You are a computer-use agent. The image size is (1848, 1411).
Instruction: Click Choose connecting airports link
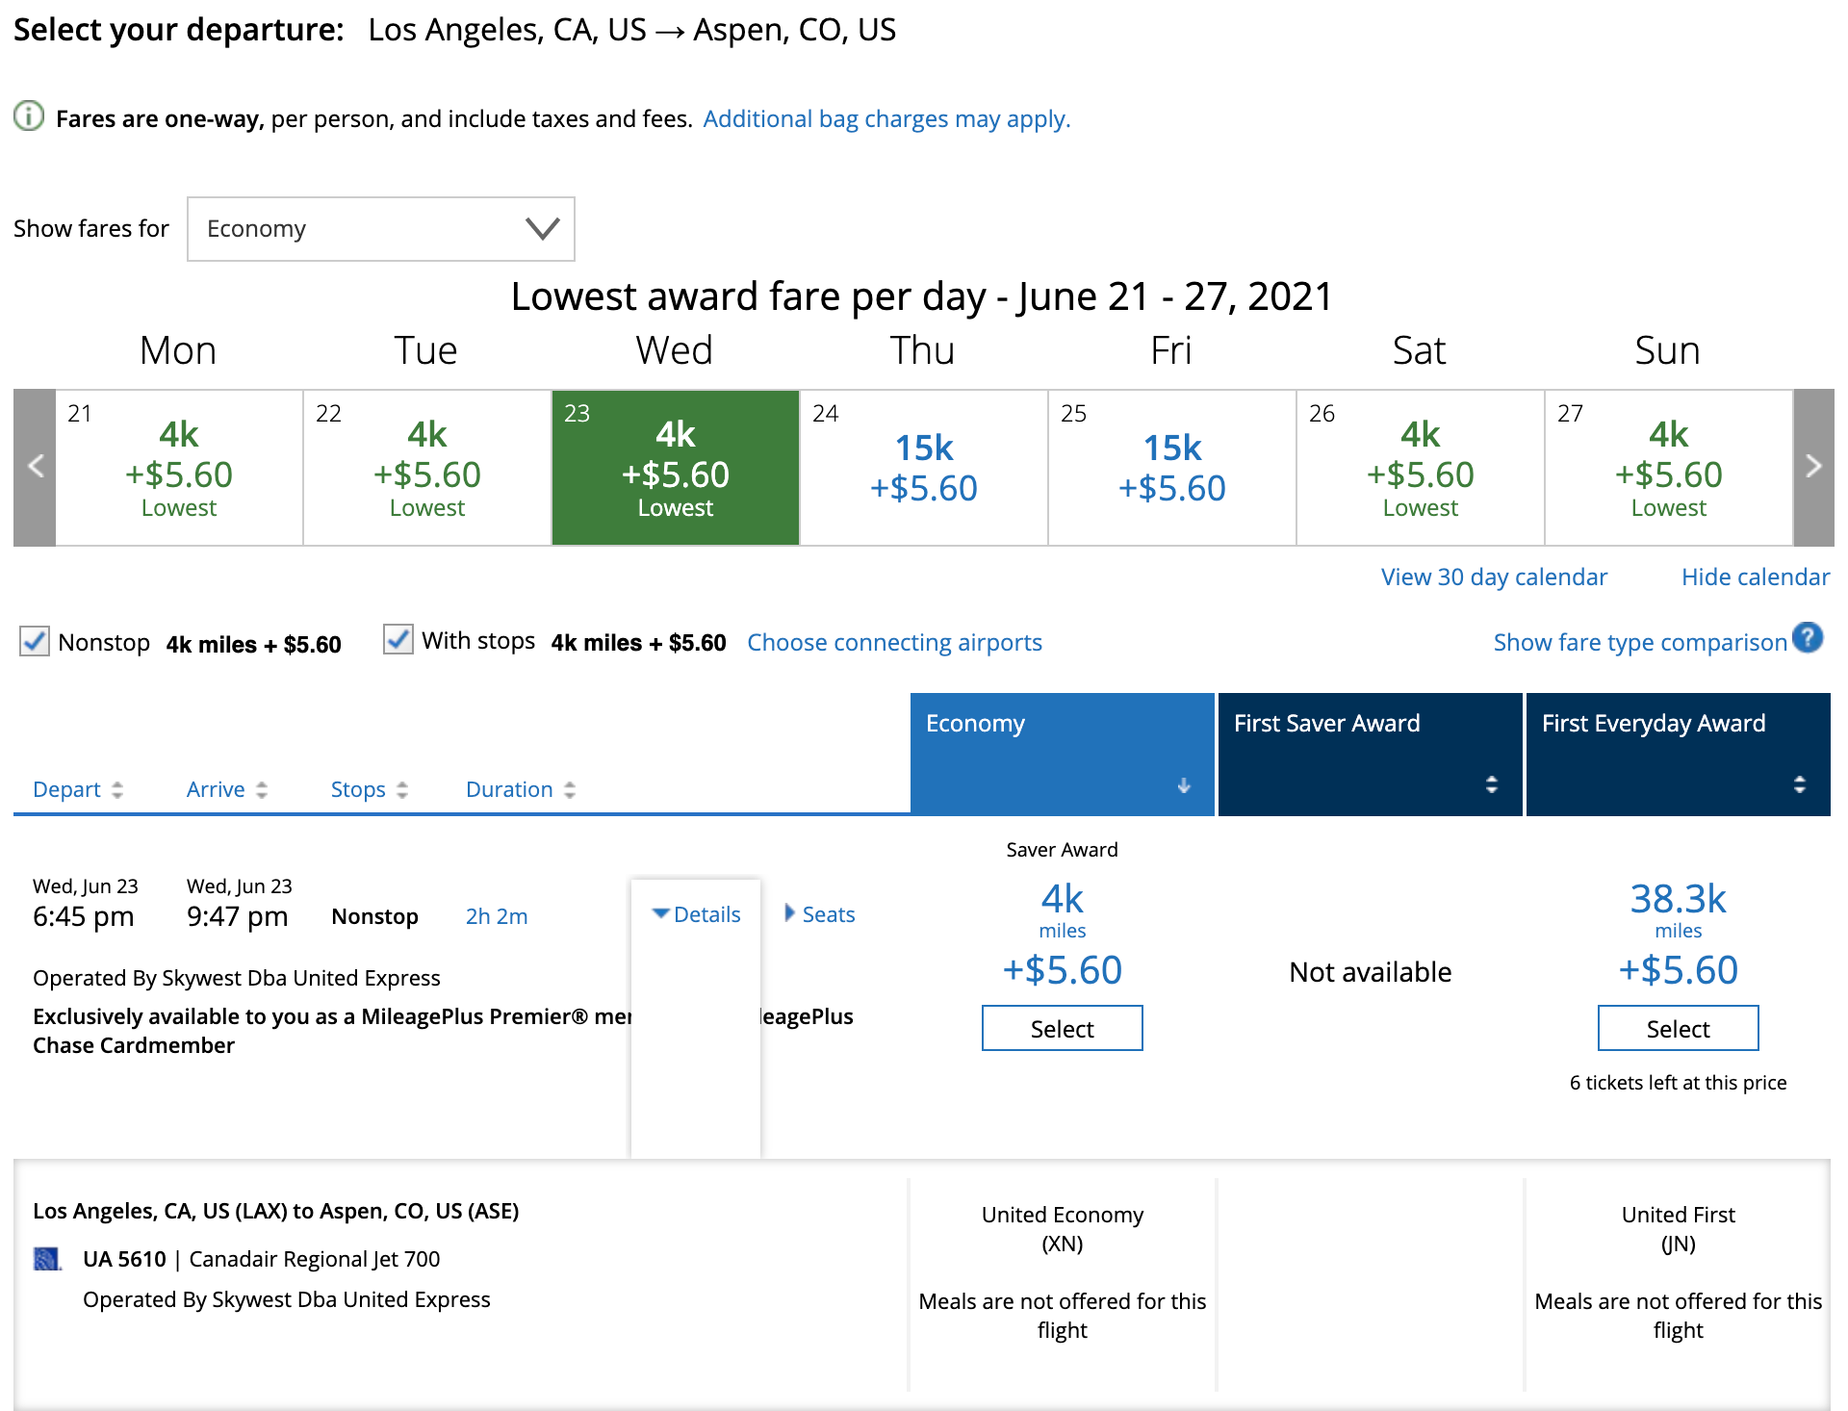pos(894,642)
